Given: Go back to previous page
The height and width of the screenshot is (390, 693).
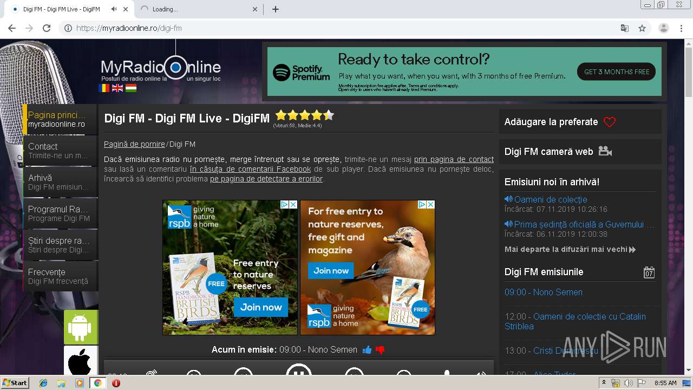Looking at the screenshot, I should click(12, 28).
